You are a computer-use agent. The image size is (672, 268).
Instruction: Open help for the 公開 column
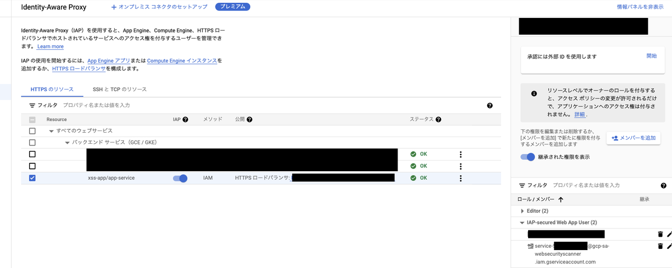coord(250,119)
